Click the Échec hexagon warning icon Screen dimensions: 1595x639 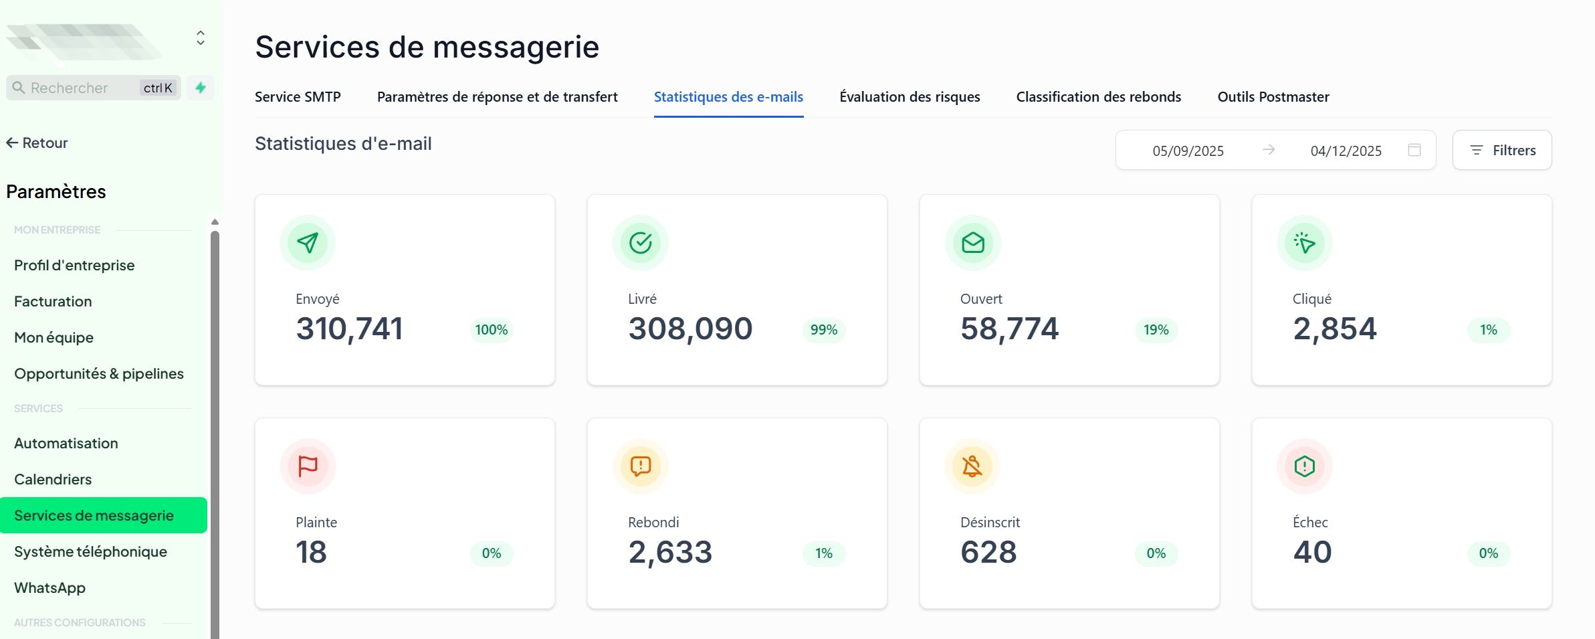click(x=1304, y=466)
